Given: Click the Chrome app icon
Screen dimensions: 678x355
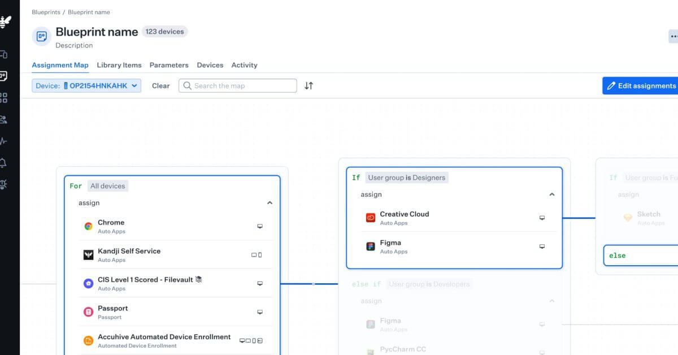Looking at the screenshot, I should (88, 226).
